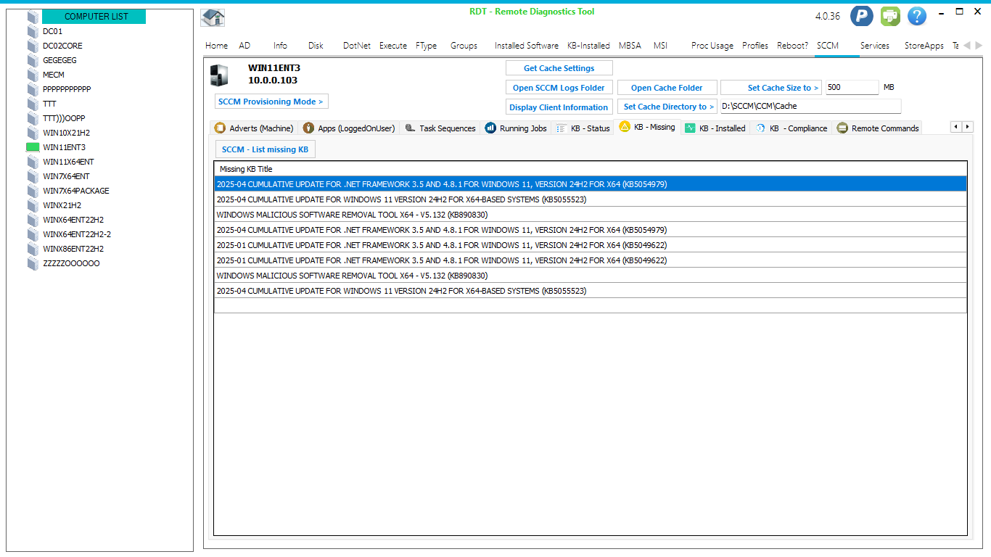Open the PayPal donate icon

(862, 16)
